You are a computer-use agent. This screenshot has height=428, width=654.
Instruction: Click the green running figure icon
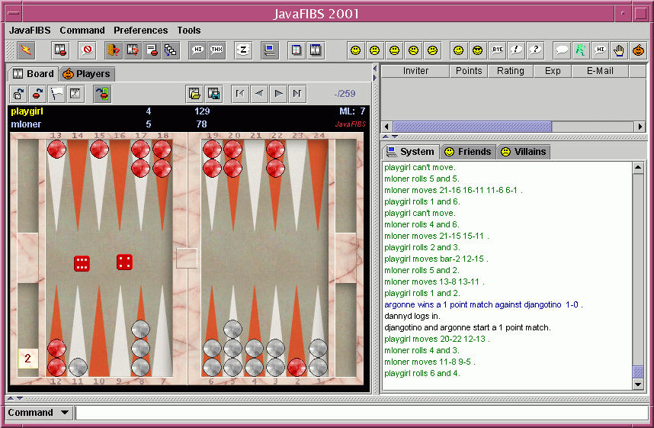[x=581, y=50]
